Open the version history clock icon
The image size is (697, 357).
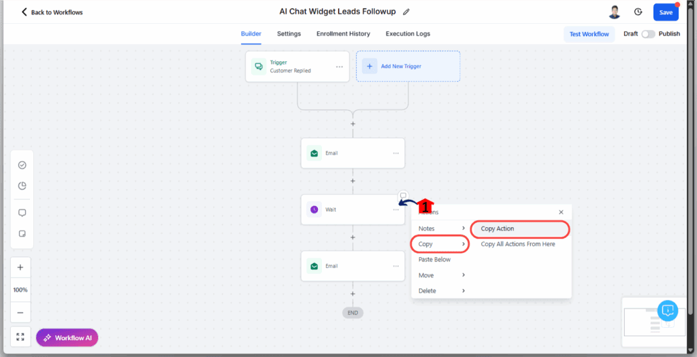(x=638, y=12)
